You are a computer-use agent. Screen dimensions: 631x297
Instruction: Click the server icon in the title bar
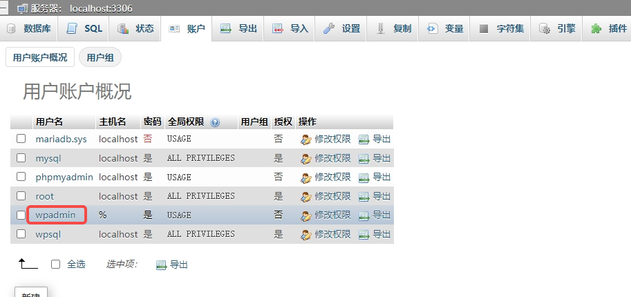[22, 8]
